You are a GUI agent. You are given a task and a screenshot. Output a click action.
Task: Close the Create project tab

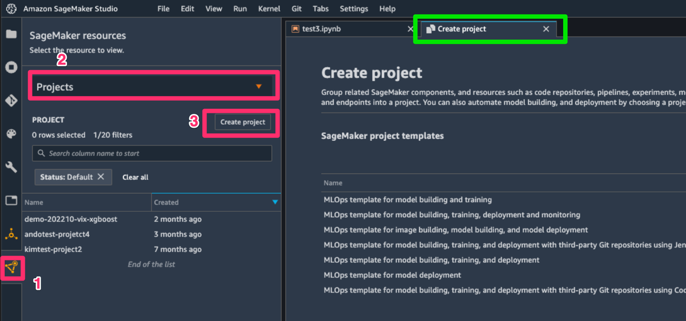pos(546,29)
